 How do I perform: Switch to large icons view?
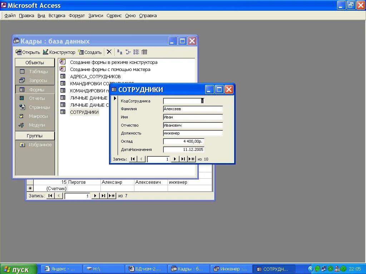pyautogui.click(x=119, y=52)
